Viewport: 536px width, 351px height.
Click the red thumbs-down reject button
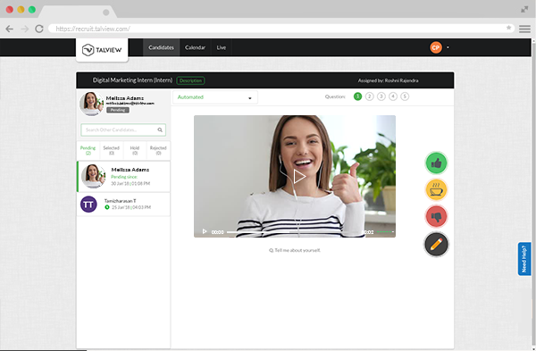tap(436, 216)
